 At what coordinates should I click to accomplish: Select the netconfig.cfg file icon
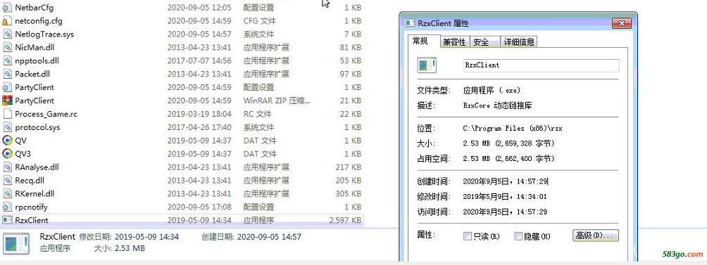point(7,21)
